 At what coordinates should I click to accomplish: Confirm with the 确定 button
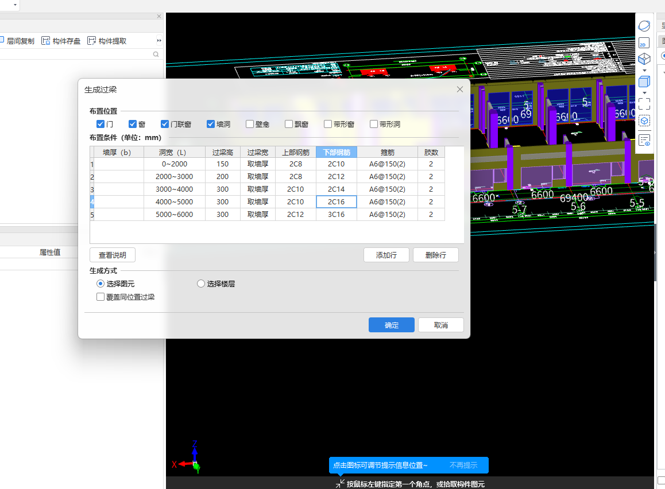pyautogui.click(x=392, y=325)
